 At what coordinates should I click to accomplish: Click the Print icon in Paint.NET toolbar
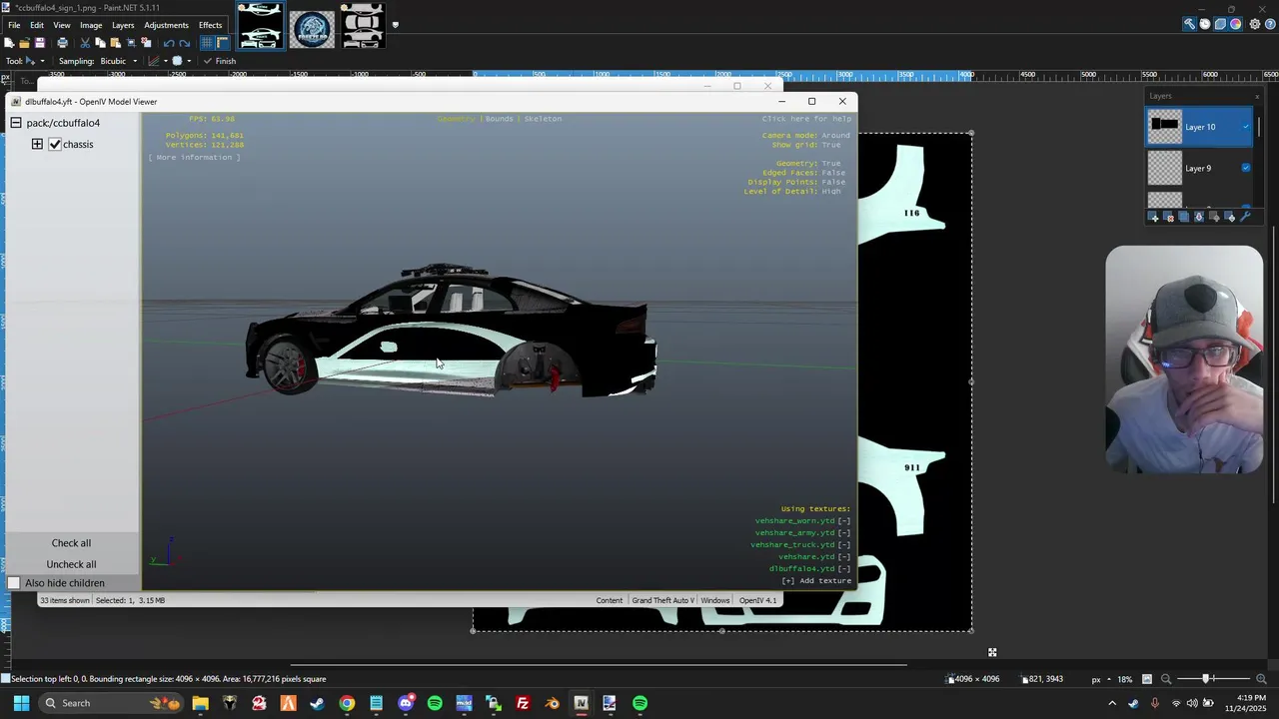coord(62,43)
